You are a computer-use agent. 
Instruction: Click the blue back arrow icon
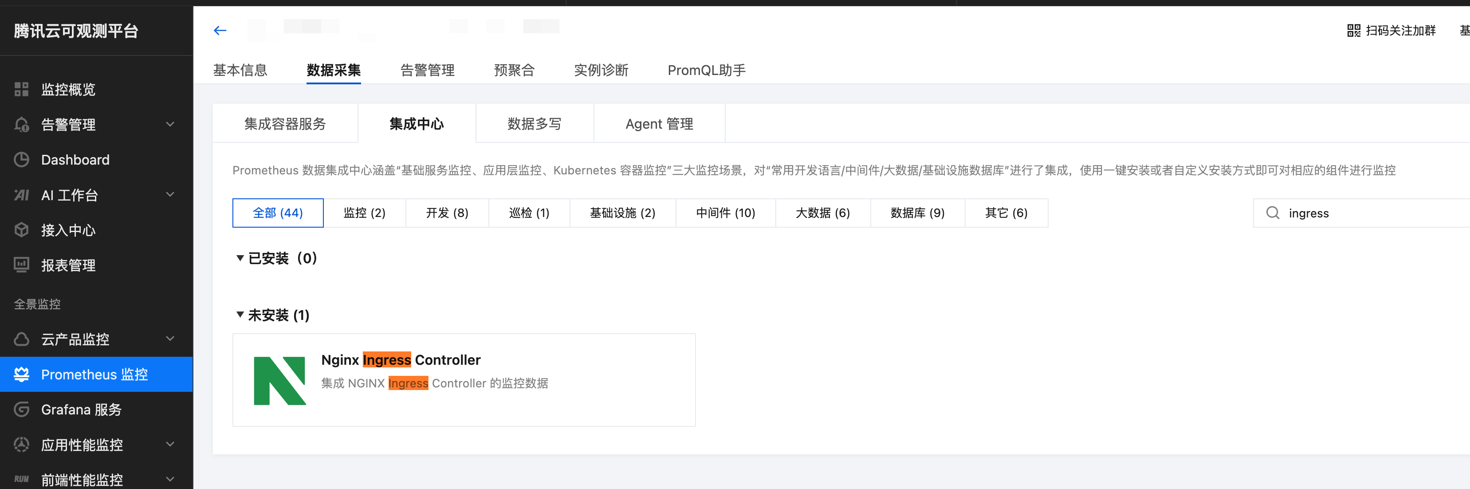[220, 31]
